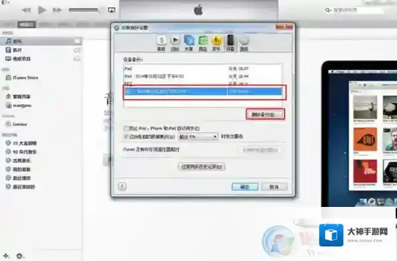Click the play button in iTunes
The image size is (397, 261).
click(x=42, y=10)
